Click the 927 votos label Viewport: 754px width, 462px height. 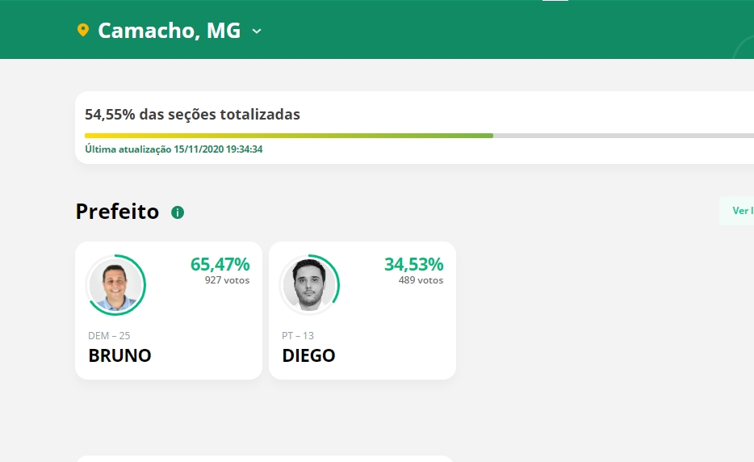tap(227, 280)
